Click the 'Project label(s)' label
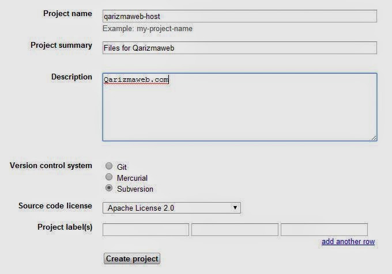Viewport: 392px width, 274px height. (x=65, y=227)
